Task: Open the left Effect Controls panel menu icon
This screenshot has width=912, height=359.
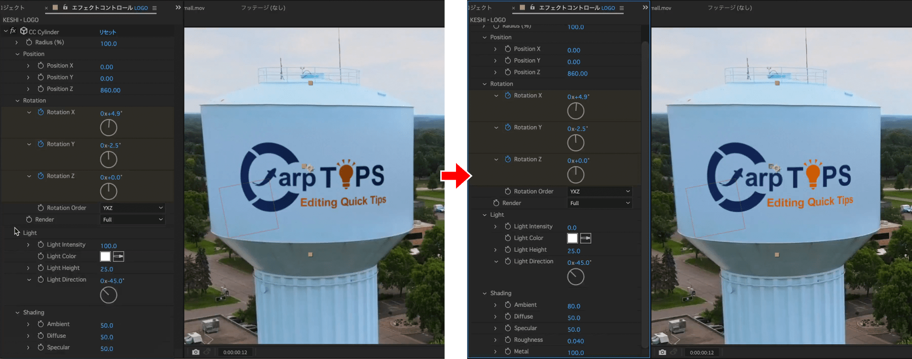Action: tap(155, 8)
